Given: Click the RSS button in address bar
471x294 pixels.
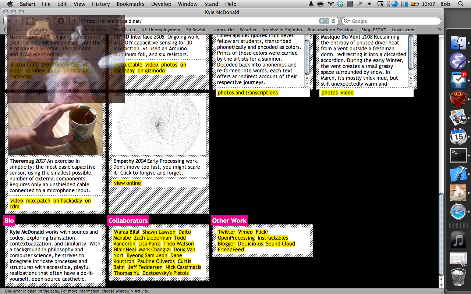Looking at the screenshot, I should click(324, 21).
